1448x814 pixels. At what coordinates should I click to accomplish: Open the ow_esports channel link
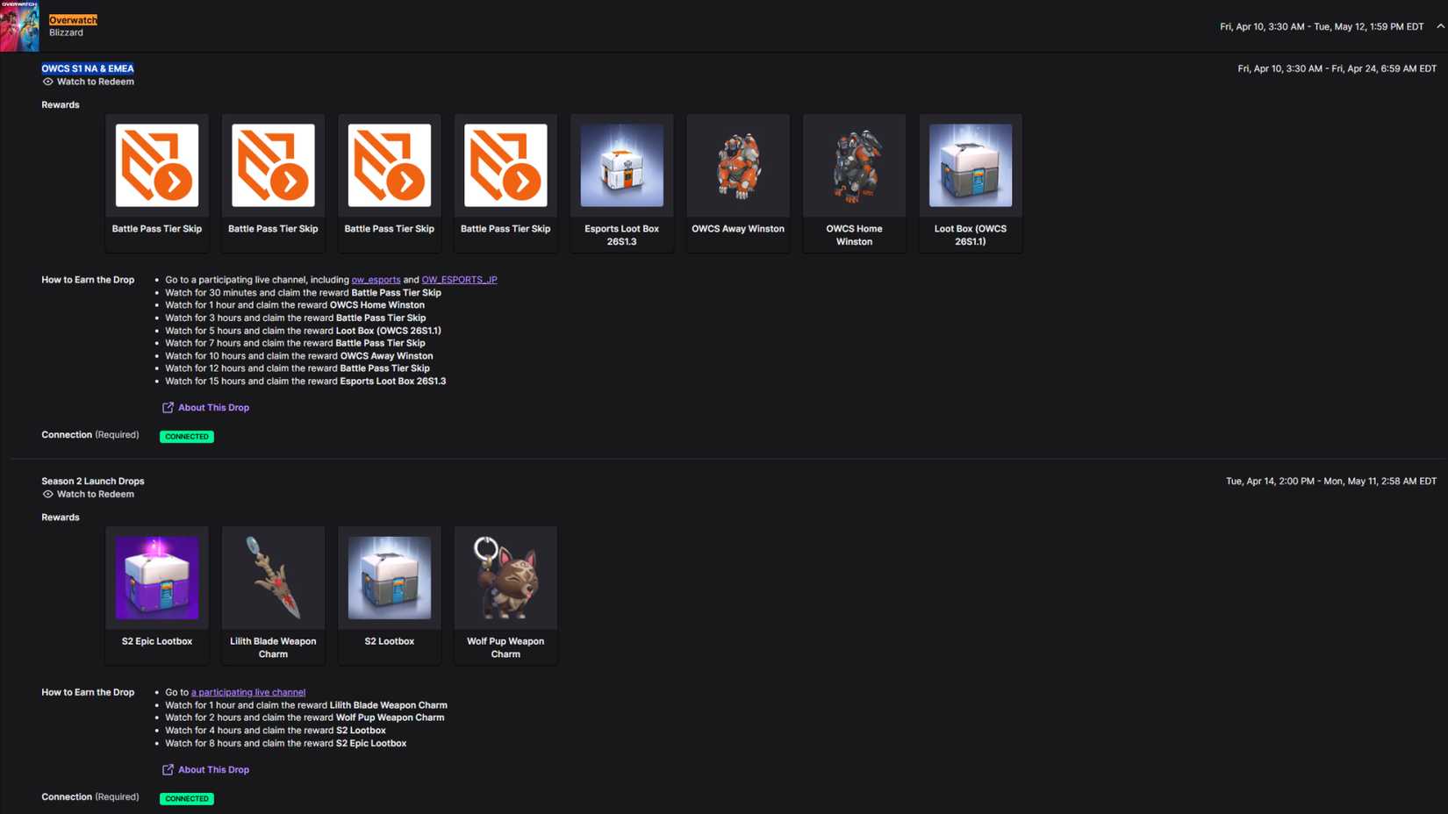(x=376, y=279)
